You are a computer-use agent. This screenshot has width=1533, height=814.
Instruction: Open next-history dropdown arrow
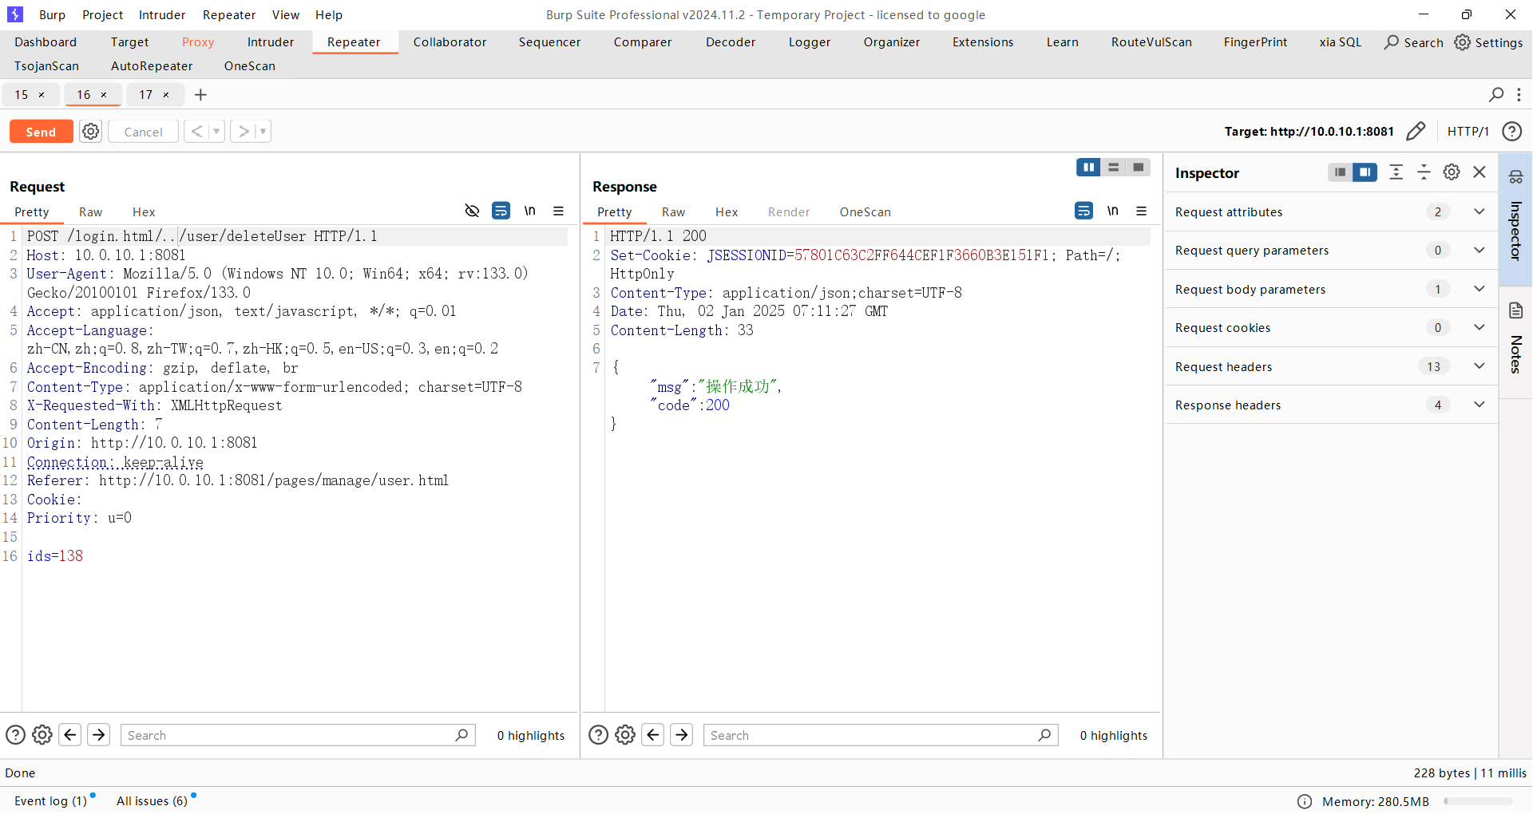(x=263, y=132)
